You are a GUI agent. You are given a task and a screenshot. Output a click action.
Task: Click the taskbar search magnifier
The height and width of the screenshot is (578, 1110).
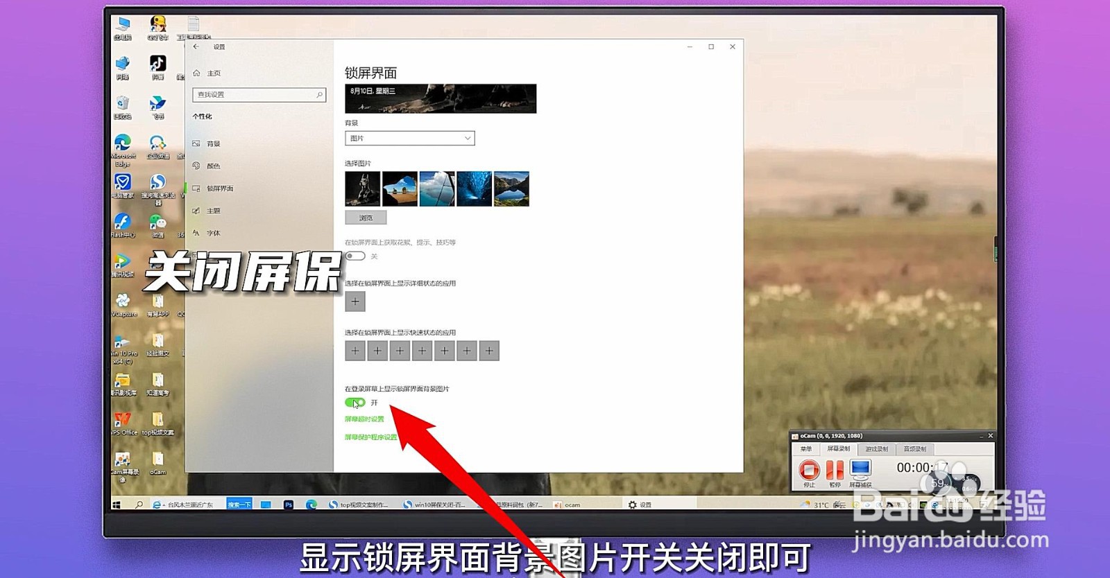coord(139,505)
